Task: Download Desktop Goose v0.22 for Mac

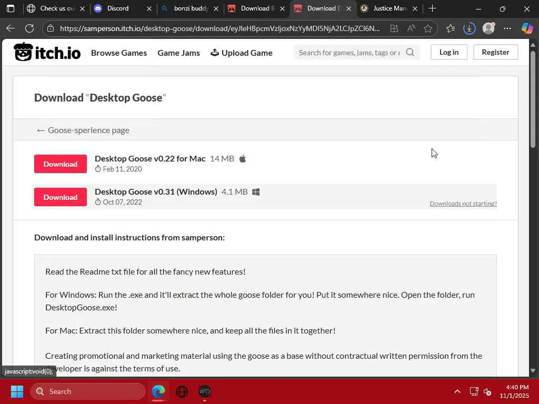Action: 61,164
